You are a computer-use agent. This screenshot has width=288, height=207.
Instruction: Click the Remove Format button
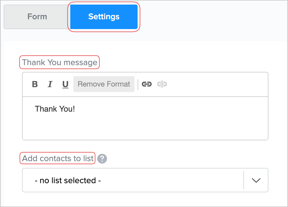click(104, 84)
